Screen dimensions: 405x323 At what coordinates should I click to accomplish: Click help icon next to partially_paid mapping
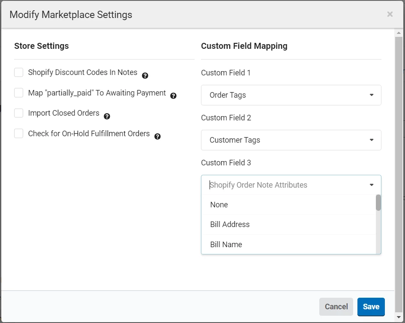pos(174,96)
